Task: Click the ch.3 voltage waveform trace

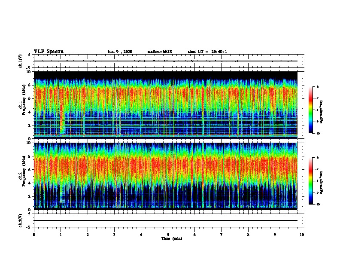Action: [165, 220]
